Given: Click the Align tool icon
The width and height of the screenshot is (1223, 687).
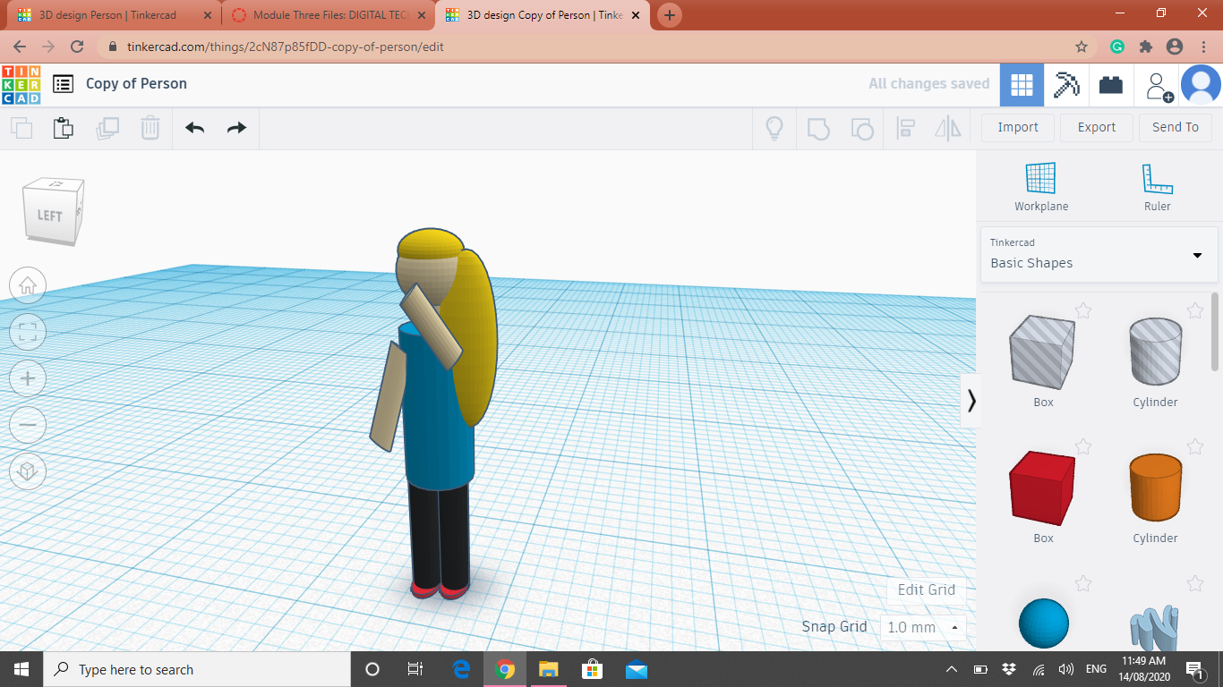Looking at the screenshot, I should tap(905, 128).
